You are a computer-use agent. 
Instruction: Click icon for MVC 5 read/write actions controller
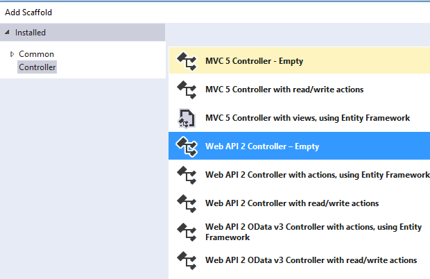coord(187,90)
